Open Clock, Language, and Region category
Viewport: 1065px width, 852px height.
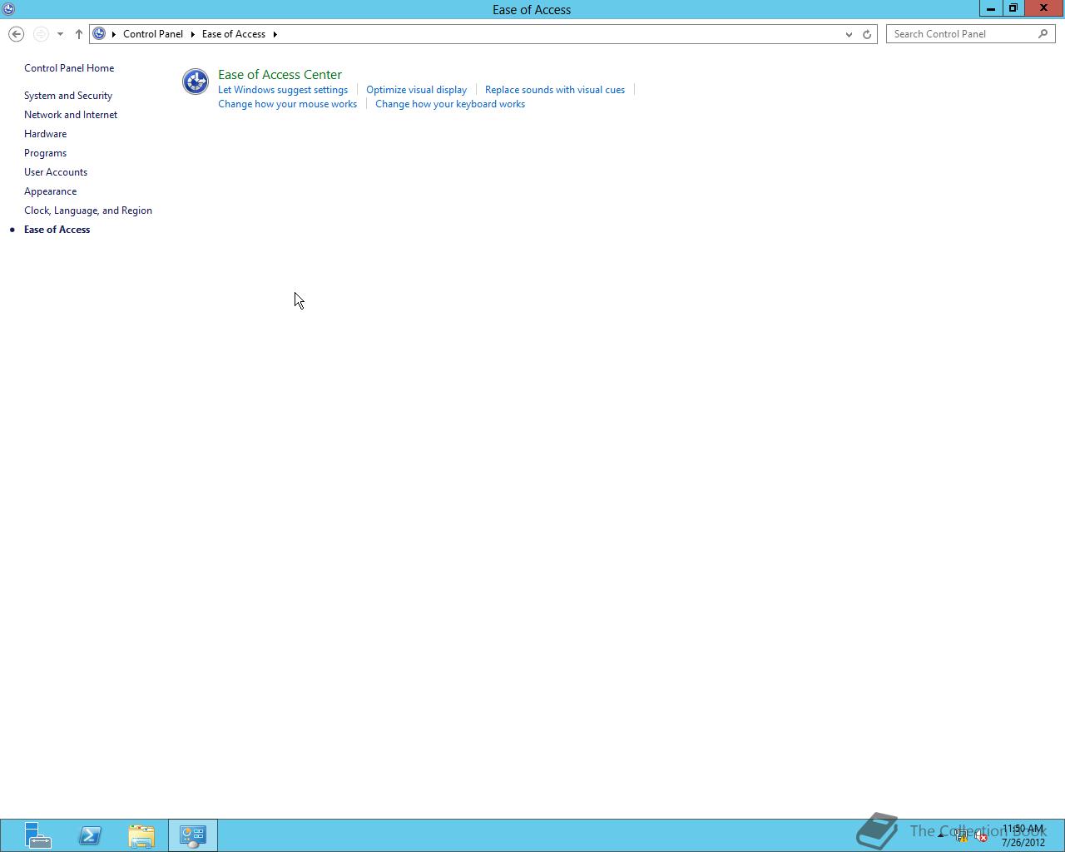(x=88, y=211)
